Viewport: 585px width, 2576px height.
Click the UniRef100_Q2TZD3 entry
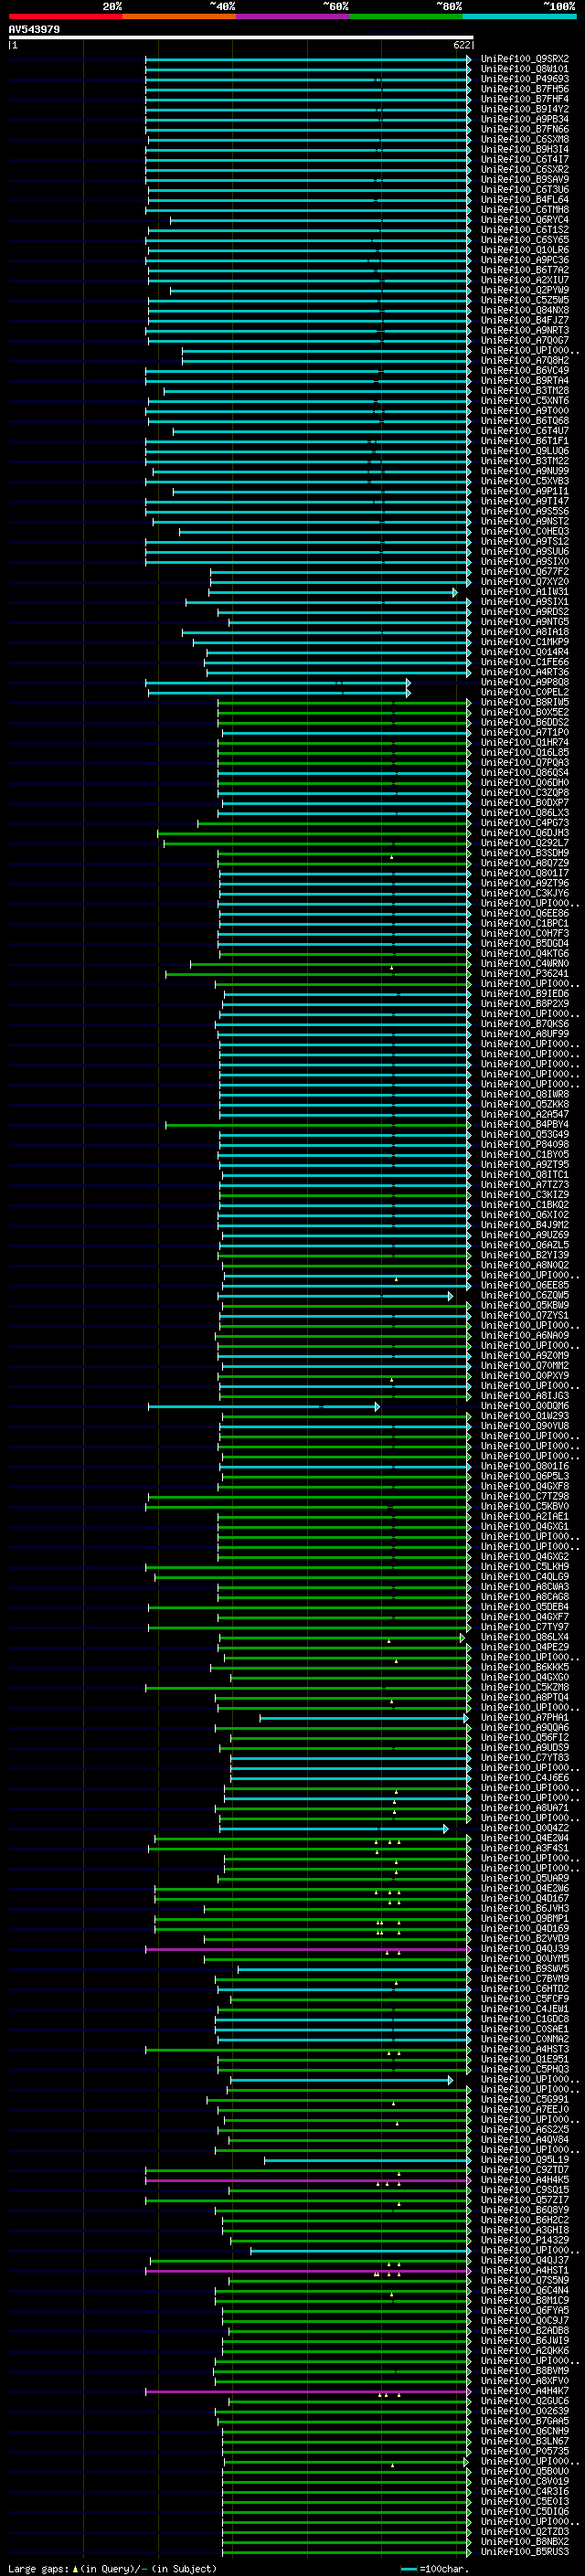tap(525, 2531)
